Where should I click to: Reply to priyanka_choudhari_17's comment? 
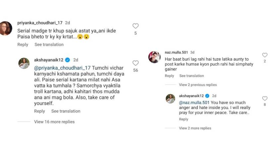(23, 45)
